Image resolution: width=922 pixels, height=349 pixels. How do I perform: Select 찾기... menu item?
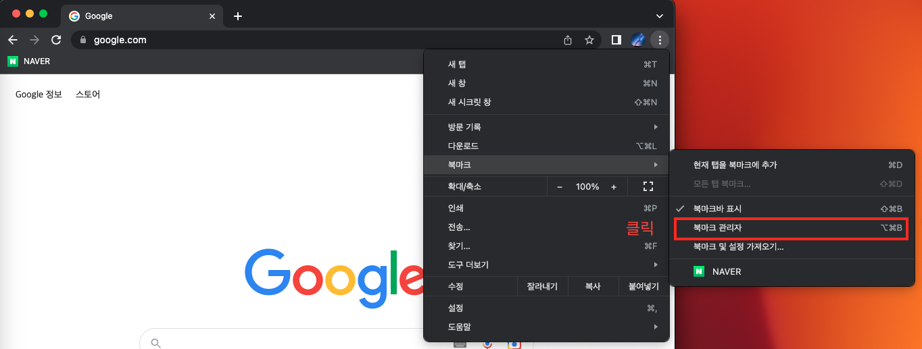point(546,246)
